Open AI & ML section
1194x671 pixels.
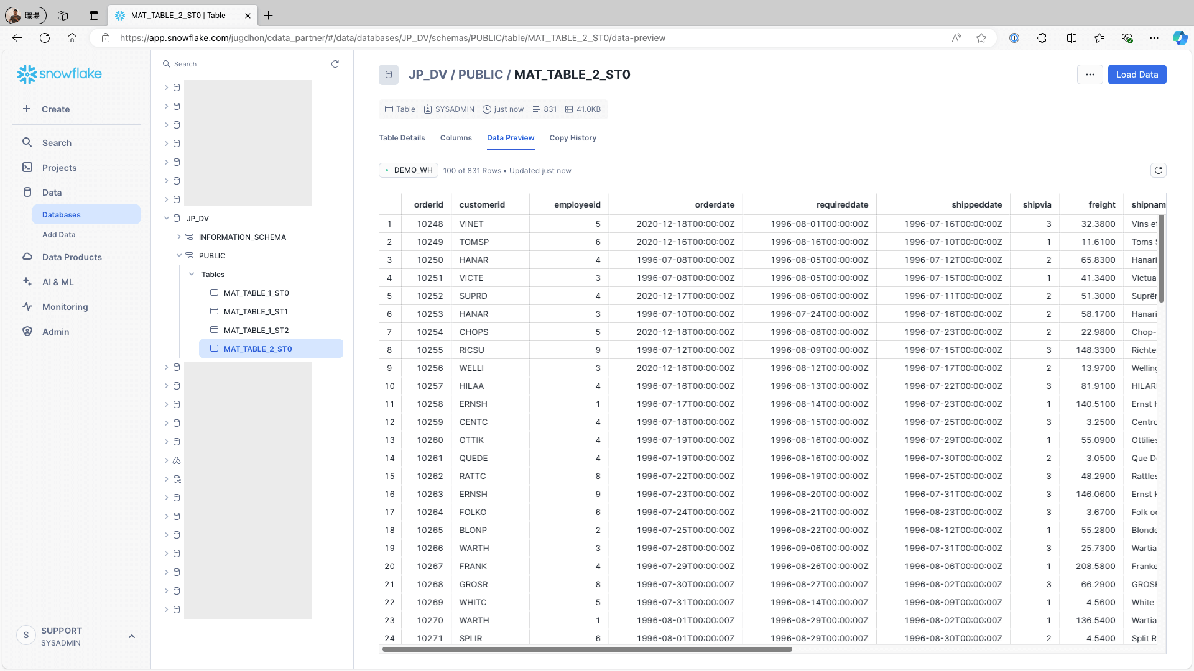pos(58,282)
